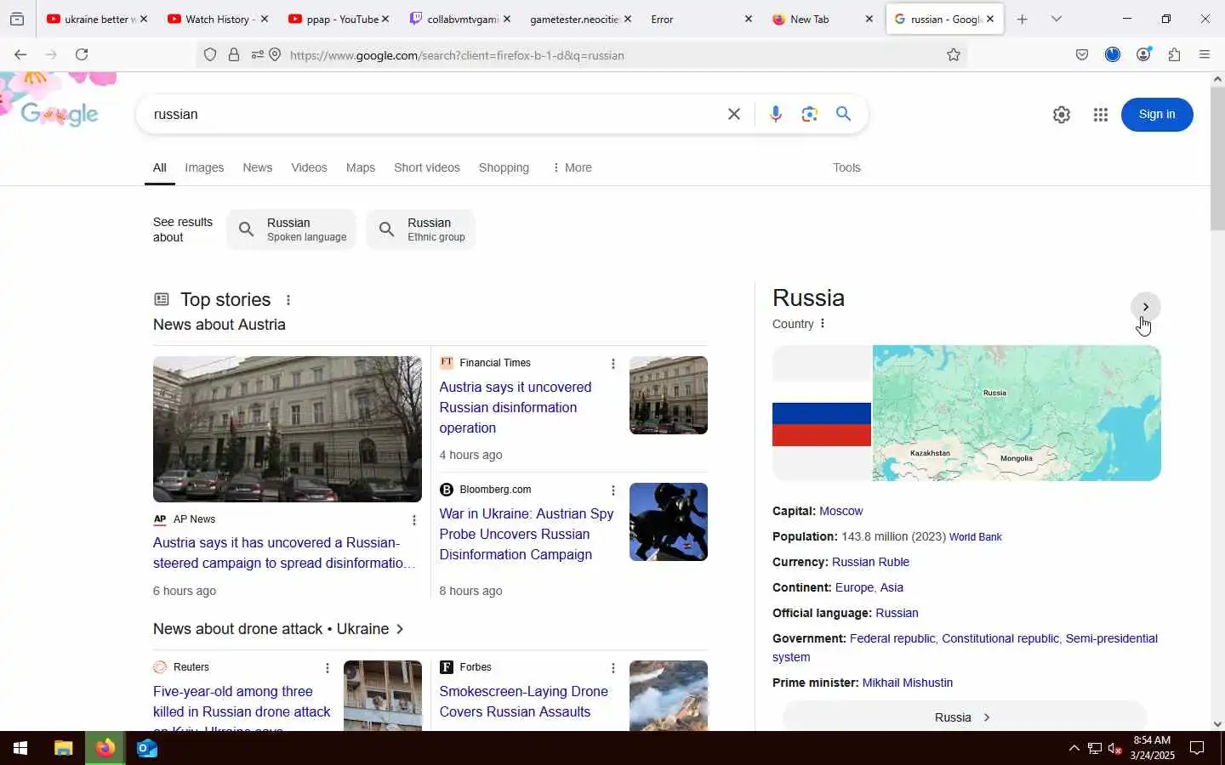Open the extensions puzzle icon
The height and width of the screenshot is (765, 1225).
click(x=1174, y=55)
